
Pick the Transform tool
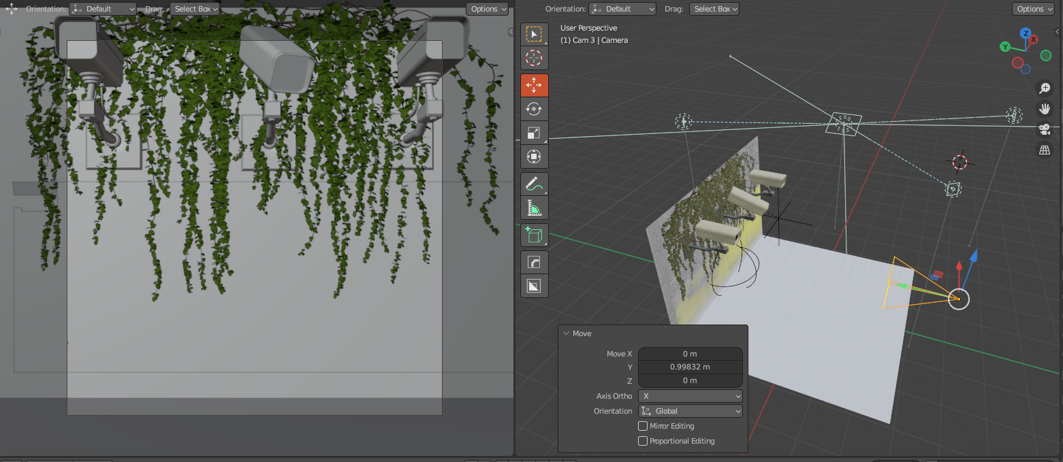534,156
